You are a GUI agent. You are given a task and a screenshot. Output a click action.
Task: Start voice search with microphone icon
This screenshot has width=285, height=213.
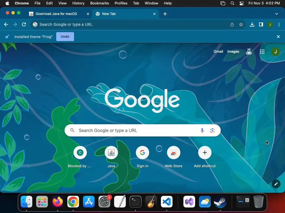(x=202, y=130)
